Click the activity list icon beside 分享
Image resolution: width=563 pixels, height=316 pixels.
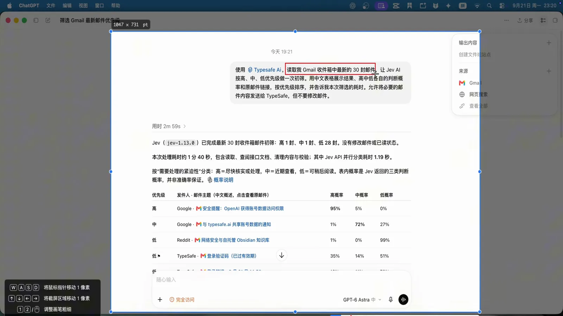543,20
